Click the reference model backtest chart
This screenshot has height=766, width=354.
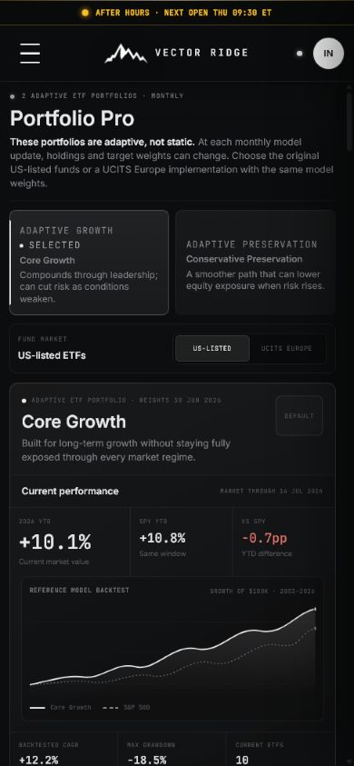coord(172,649)
